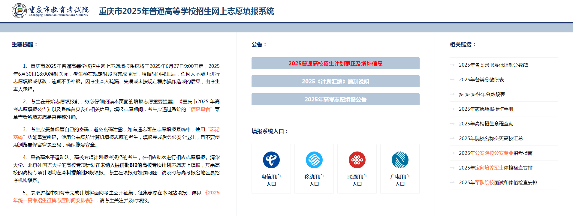Viewport: 573px width, 216px height.
Task: Click the arrow bullet beside 2025年各类分数段表
Action: 452,79
